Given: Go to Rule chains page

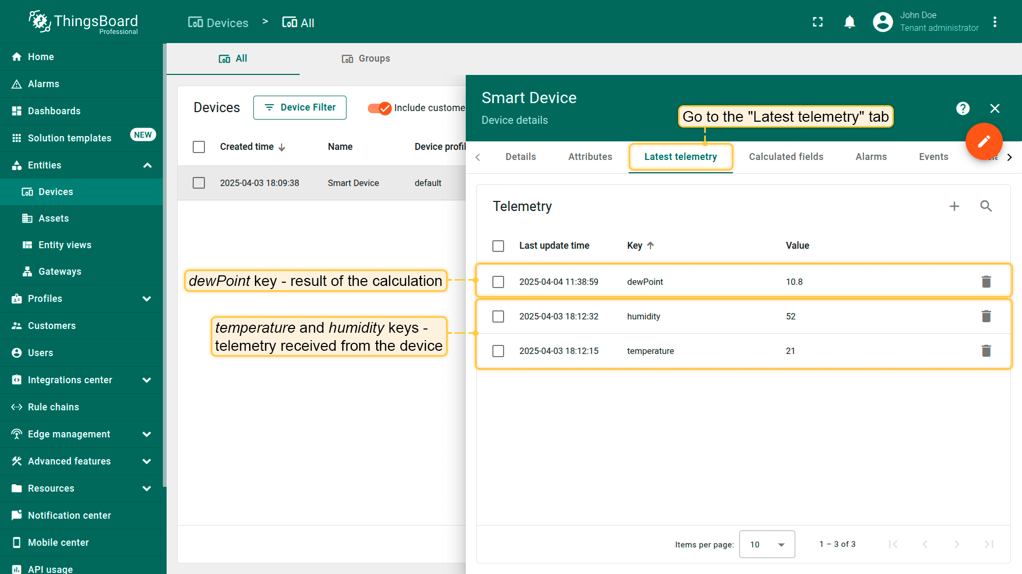Looking at the screenshot, I should point(53,407).
